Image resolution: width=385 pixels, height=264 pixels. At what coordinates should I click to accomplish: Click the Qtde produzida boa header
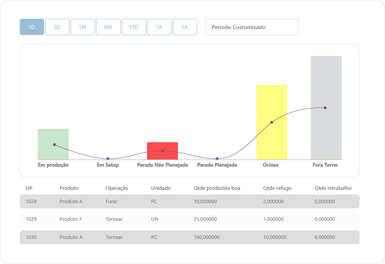pyautogui.click(x=217, y=188)
